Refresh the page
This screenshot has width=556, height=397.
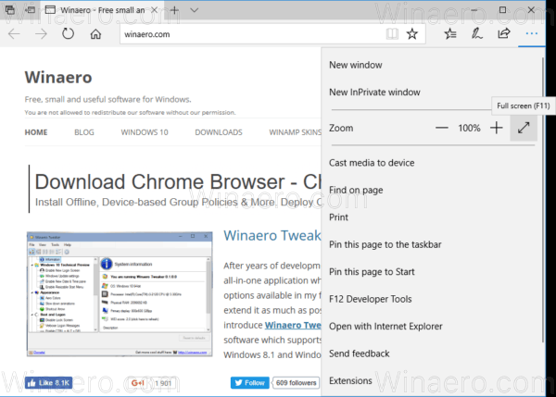click(x=68, y=34)
